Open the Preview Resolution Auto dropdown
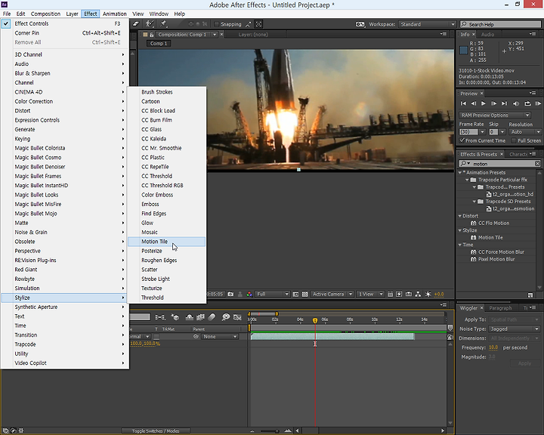 [525, 132]
